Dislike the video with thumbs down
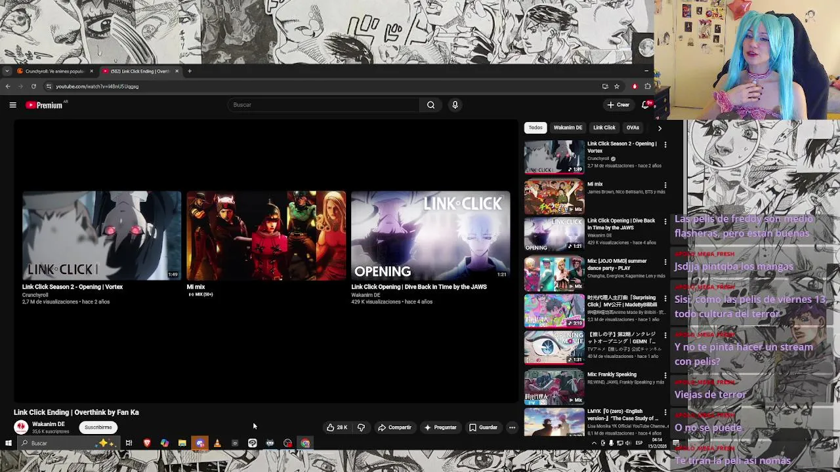Viewport: 840px width, 472px height. 361,427
